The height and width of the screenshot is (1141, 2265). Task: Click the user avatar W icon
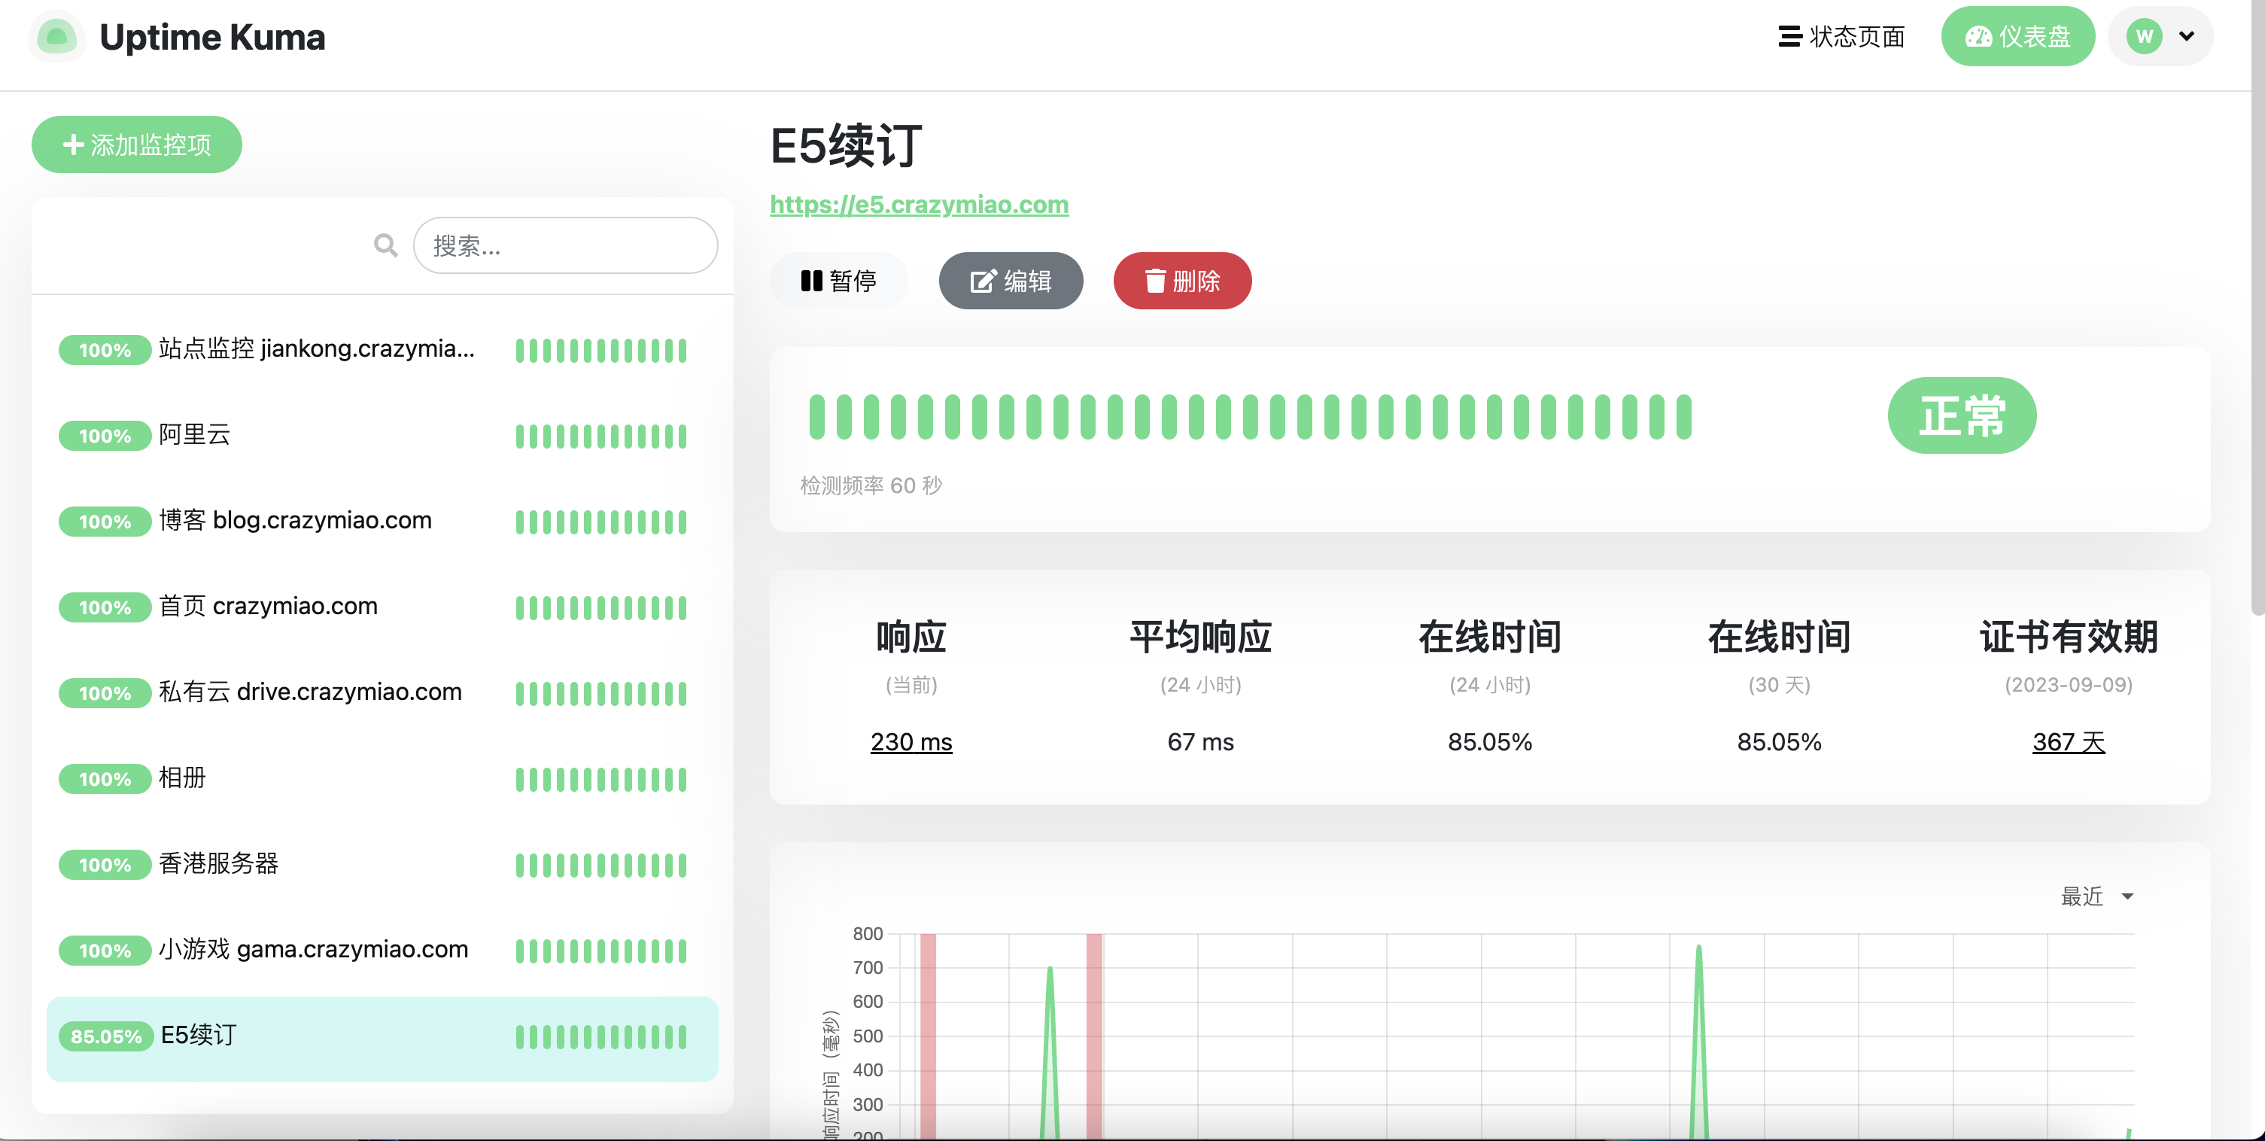point(2145,36)
